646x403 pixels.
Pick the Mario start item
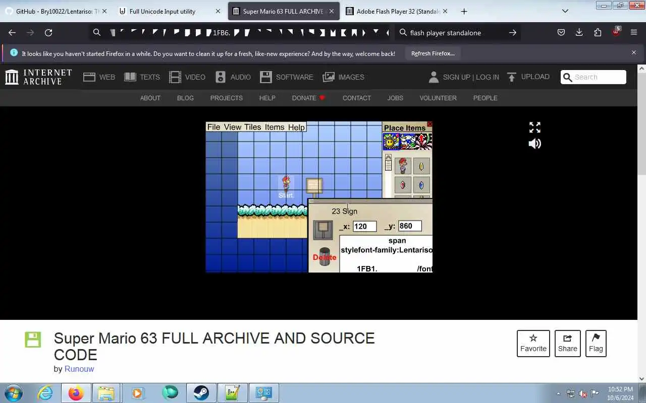[403, 166]
